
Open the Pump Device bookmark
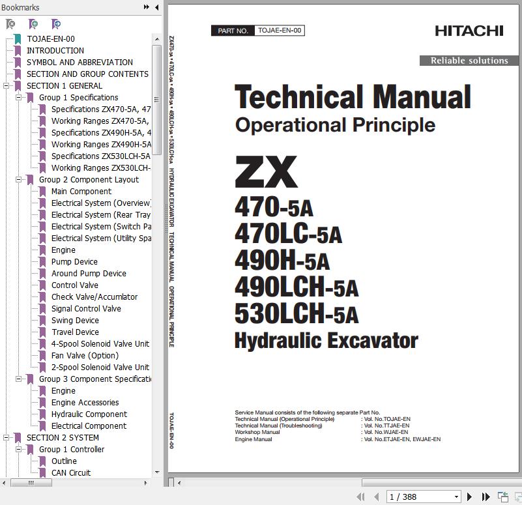tap(74, 262)
